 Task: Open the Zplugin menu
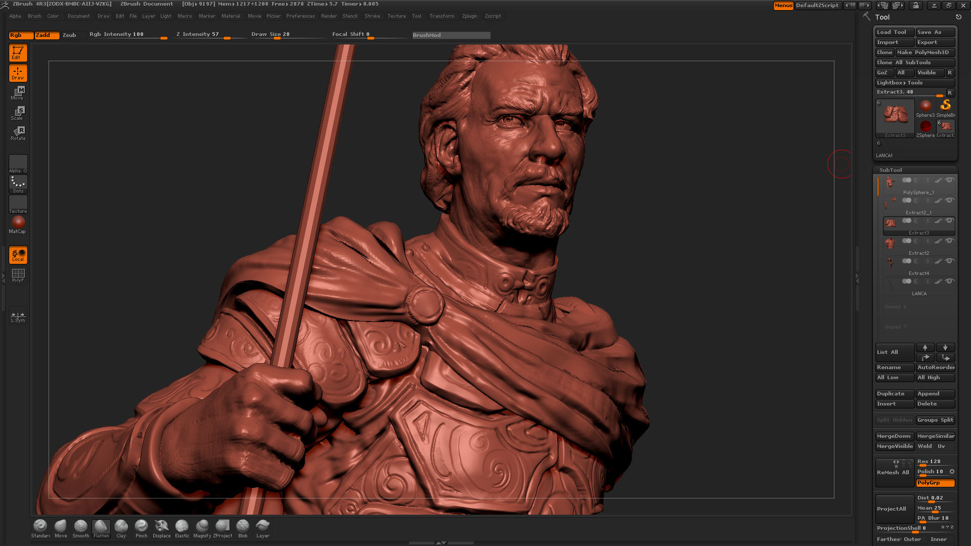(x=469, y=16)
